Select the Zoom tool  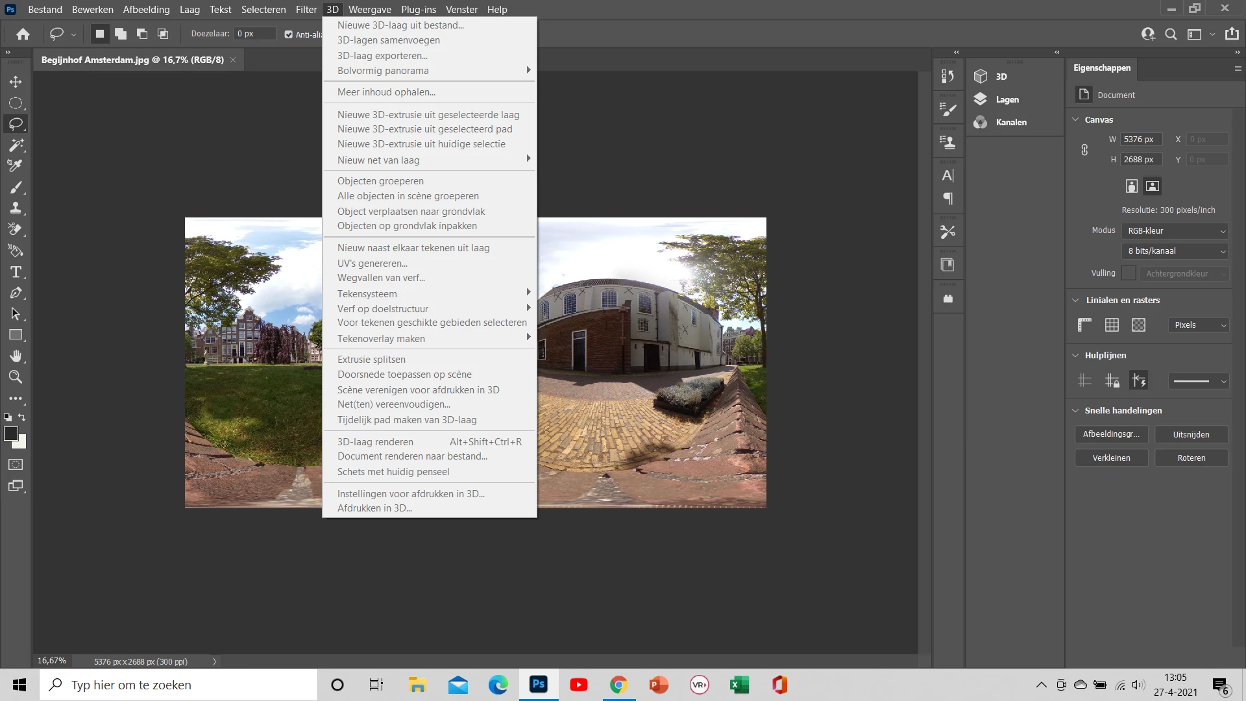(x=16, y=377)
